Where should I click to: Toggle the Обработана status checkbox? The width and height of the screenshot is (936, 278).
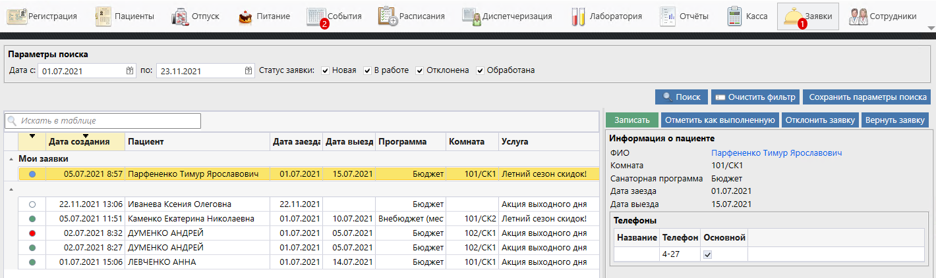point(481,71)
